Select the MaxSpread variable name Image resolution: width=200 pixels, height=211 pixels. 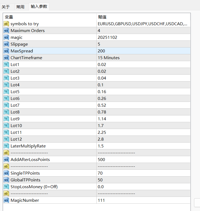pos(22,51)
